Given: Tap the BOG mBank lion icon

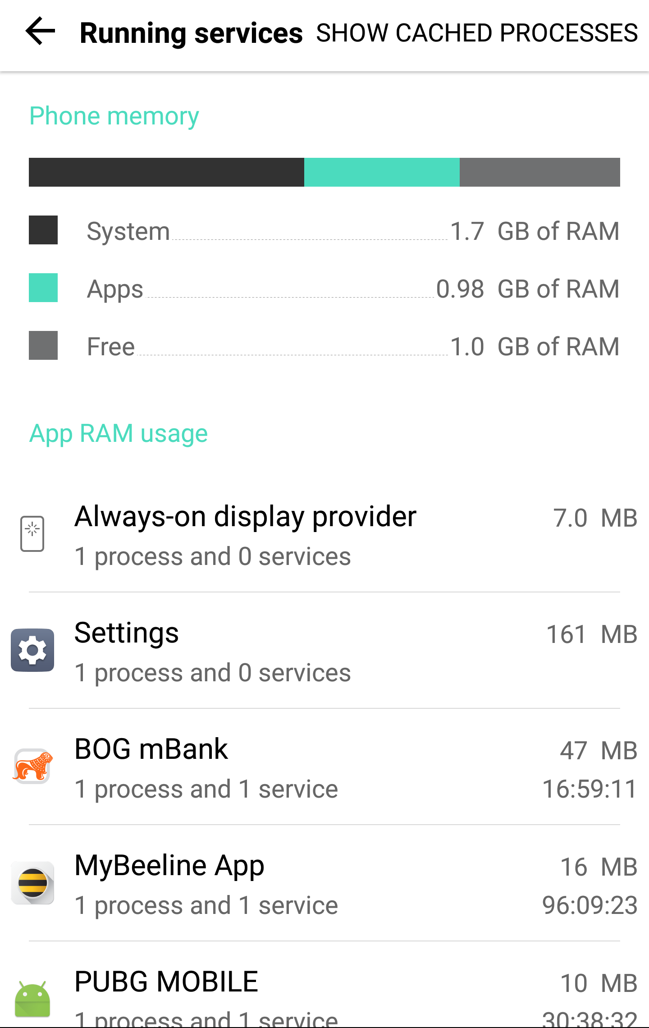Looking at the screenshot, I should pos(32,766).
